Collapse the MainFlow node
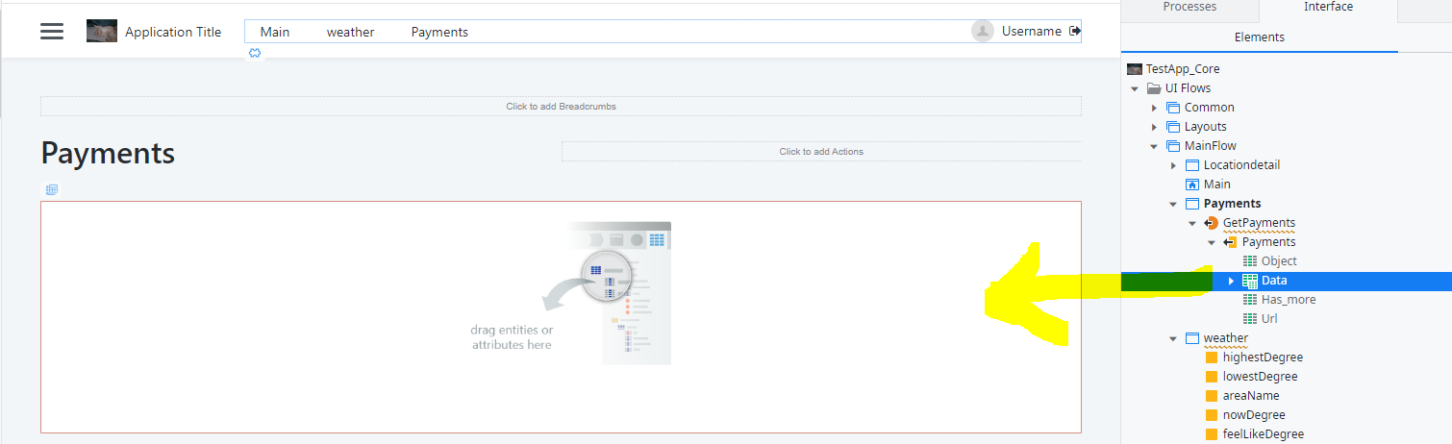 pyautogui.click(x=1155, y=146)
